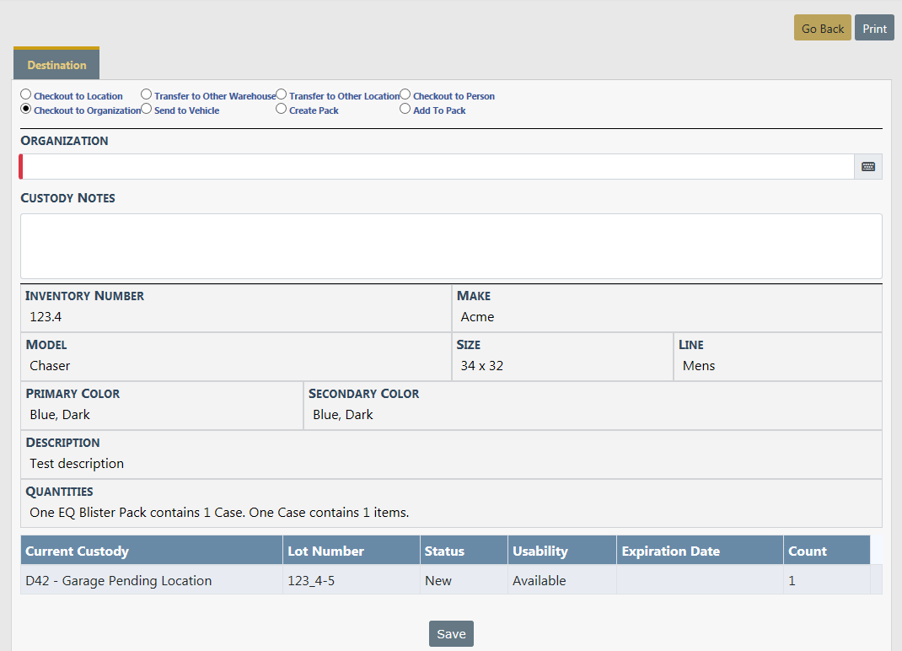Click the Print button
Image resolution: width=902 pixels, height=651 pixels.
pyautogui.click(x=874, y=29)
